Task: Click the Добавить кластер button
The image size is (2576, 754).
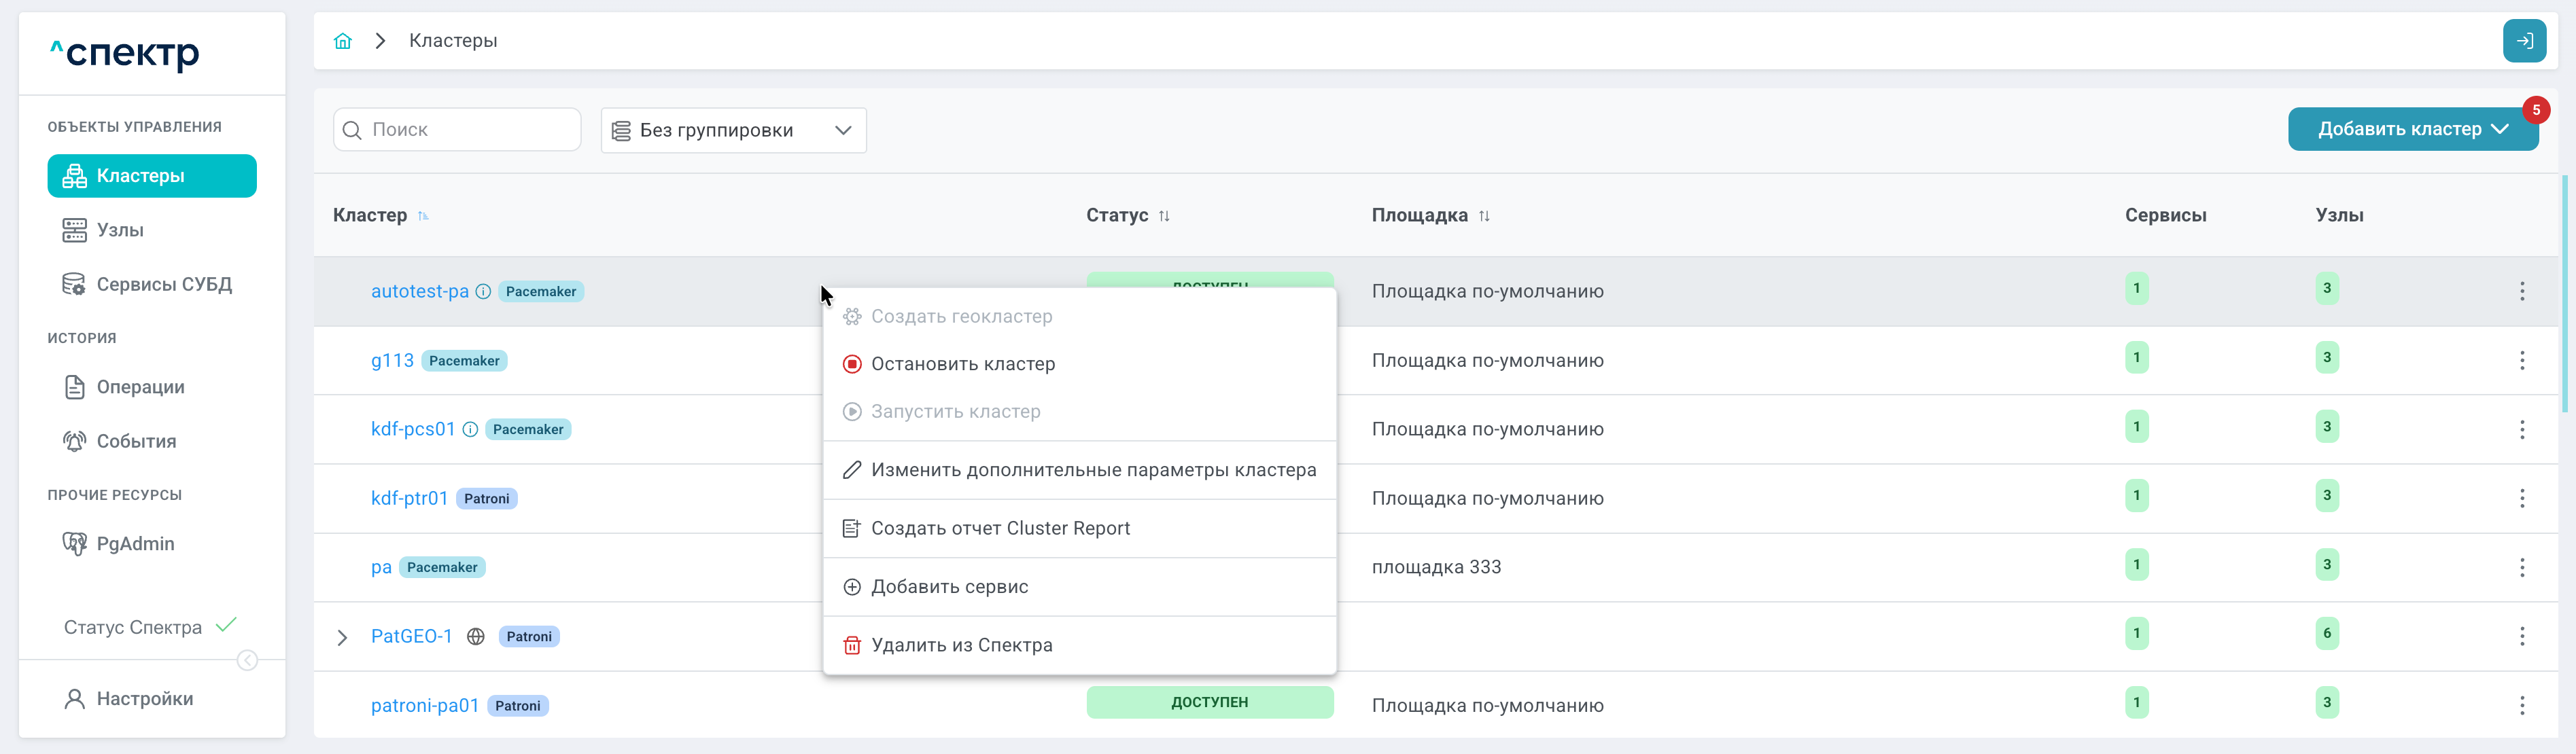Action: coord(2412,129)
